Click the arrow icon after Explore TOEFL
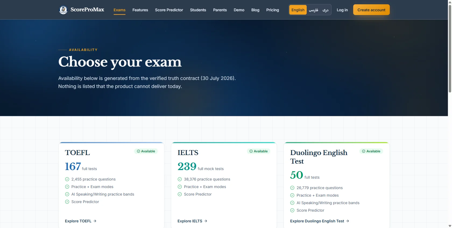Image resolution: width=452 pixels, height=228 pixels. click(x=95, y=221)
